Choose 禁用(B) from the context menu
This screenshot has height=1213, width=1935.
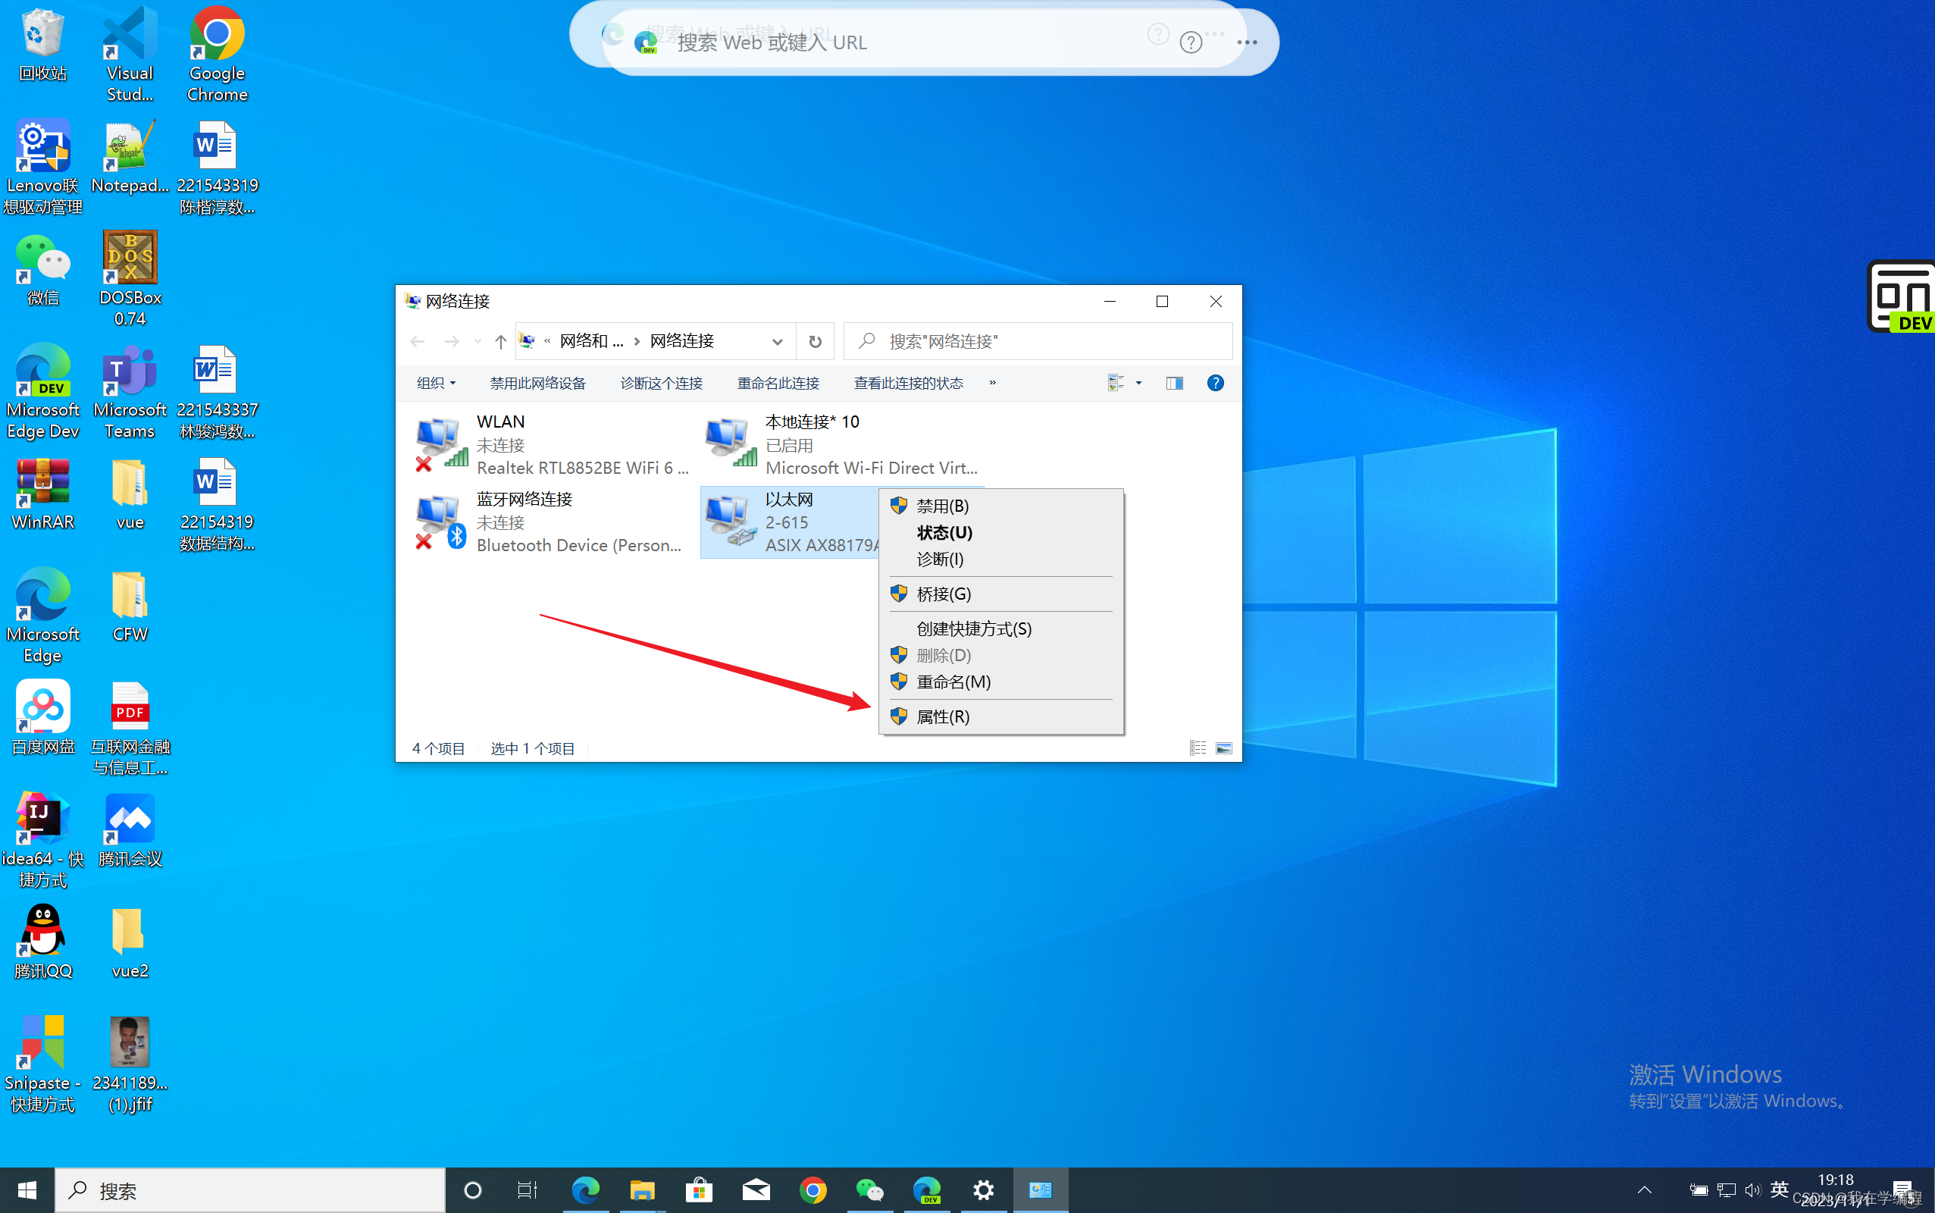(1001, 506)
